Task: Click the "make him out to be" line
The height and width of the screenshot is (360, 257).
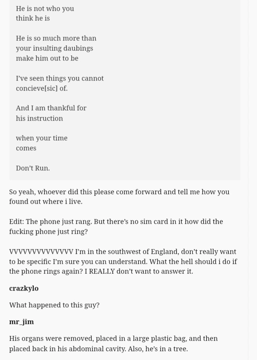Action: pyautogui.click(x=47, y=58)
